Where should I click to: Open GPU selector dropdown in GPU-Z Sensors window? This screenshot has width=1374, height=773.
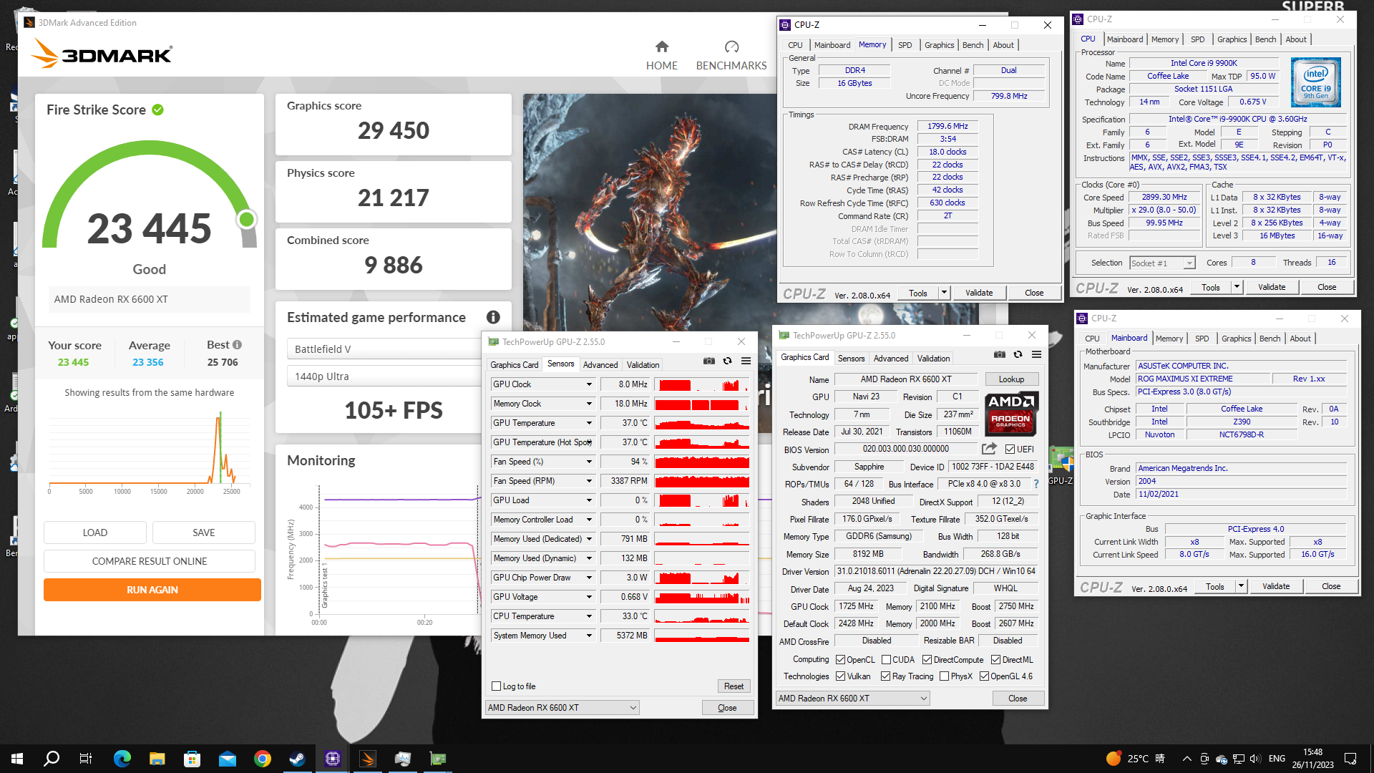click(562, 708)
